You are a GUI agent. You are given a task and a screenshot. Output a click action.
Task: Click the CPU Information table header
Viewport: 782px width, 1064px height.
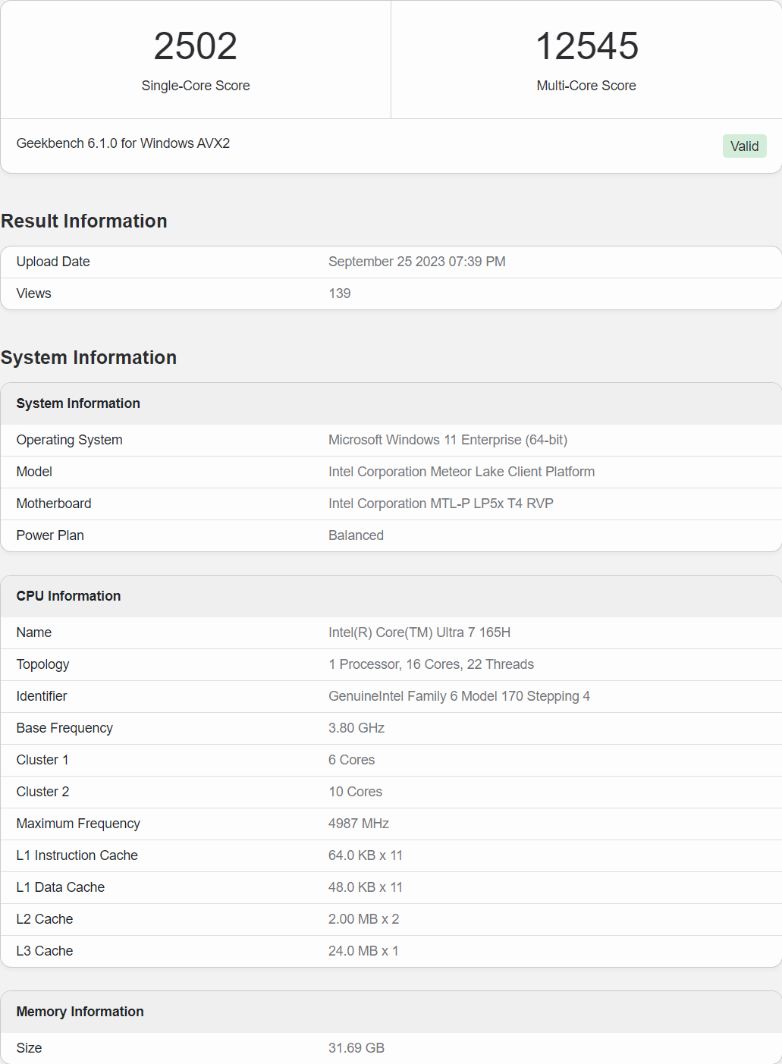68,596
